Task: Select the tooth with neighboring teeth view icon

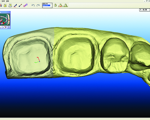Action: coord(65,5)
